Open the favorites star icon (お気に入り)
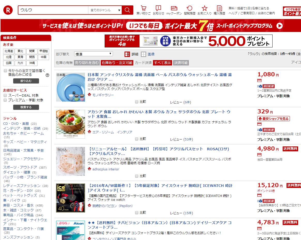The width and height of the screenshot is (301, 240). point(204,8)
